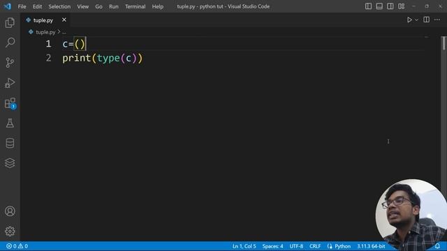Run the Python file
This screenshot has height=251, width=447.
(409, 20)
